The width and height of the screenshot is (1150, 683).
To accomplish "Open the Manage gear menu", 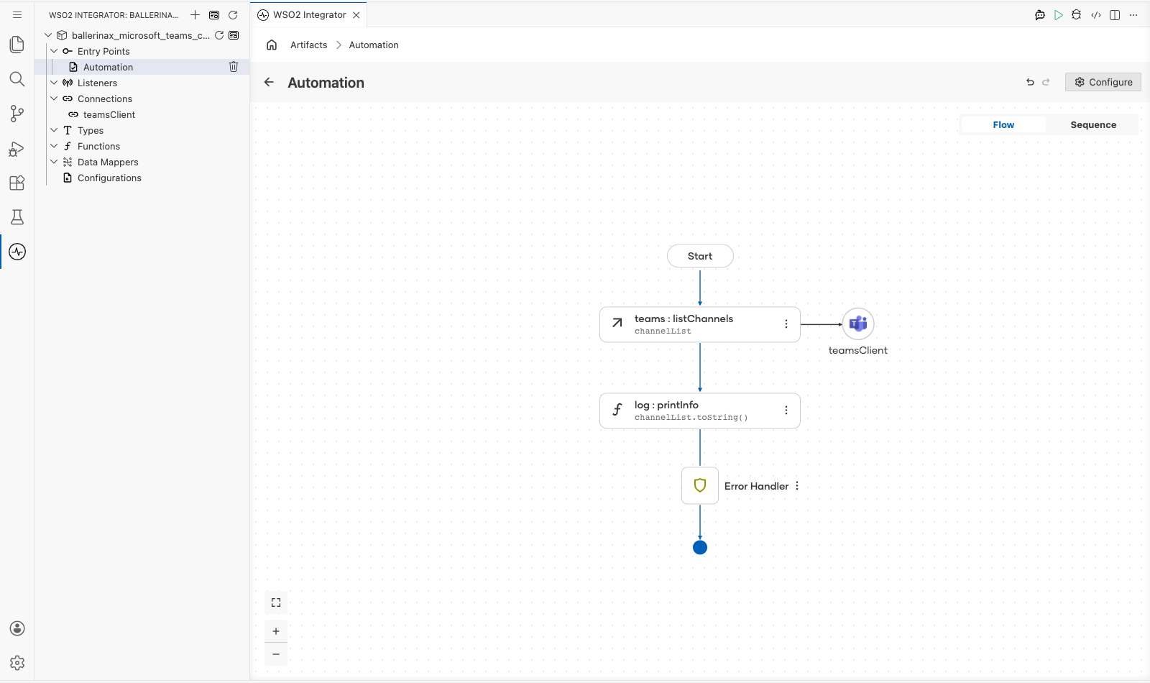I will tap(17, 663).
